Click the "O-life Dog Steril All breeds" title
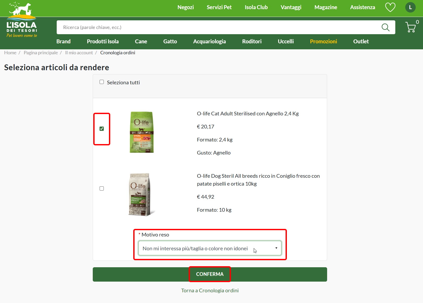 coord(258,180)
